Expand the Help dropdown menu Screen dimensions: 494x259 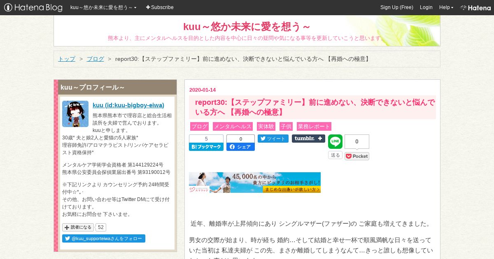coord(446,7)
